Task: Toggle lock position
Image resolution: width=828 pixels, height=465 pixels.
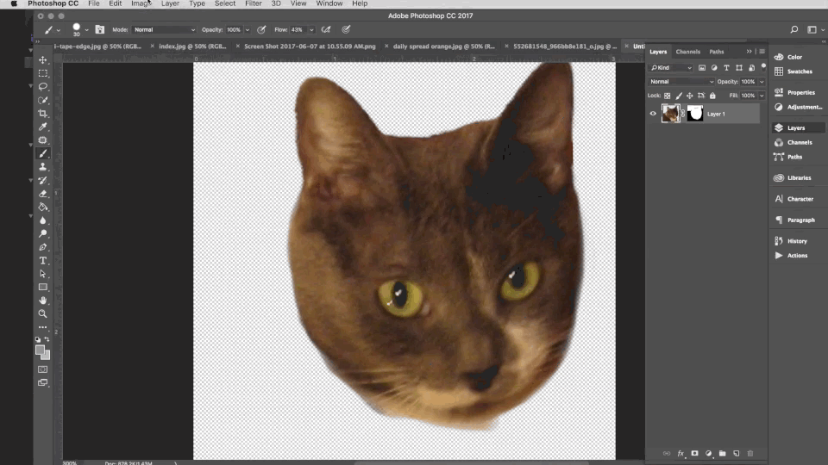Action: pos(690,96)
